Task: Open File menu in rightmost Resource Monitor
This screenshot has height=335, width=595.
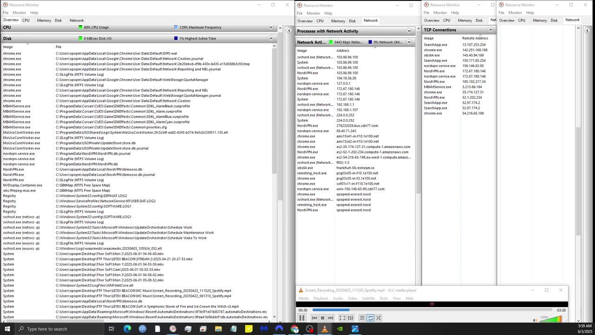Action: coord(501,13)
